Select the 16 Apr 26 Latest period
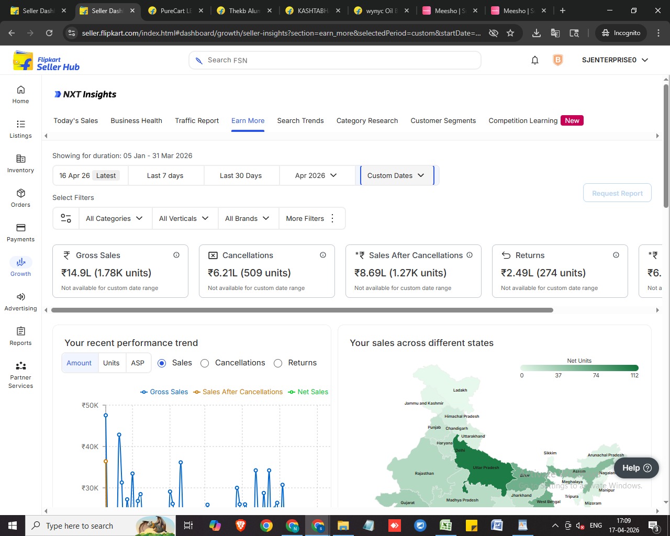670x536 pixels. pyautogui.click(x=90, y=175)
